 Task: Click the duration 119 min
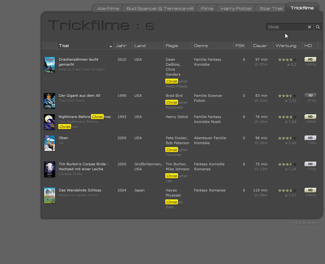tap(260, 190)
